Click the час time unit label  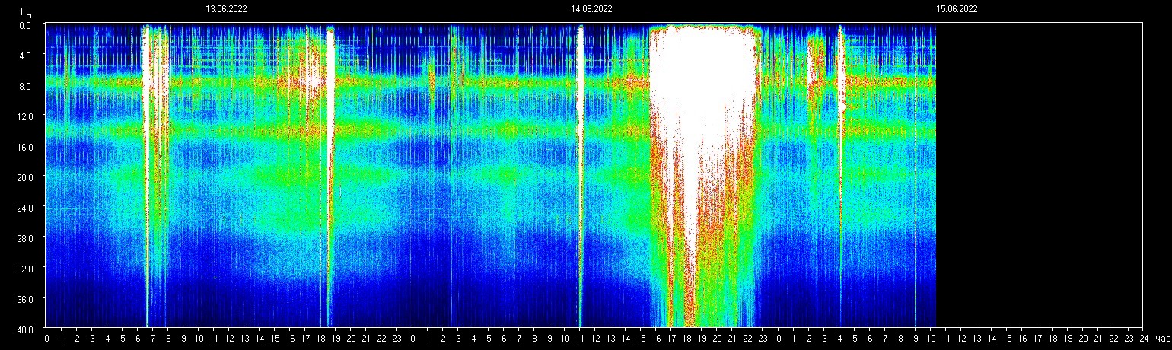[1162, 339]
